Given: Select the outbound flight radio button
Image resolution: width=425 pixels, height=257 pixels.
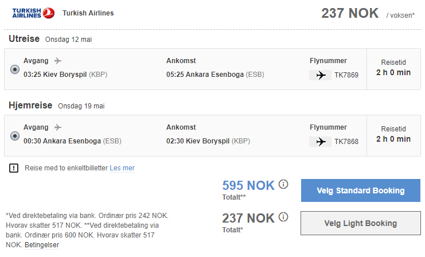Looking at the screenshot, I should 15,69.
